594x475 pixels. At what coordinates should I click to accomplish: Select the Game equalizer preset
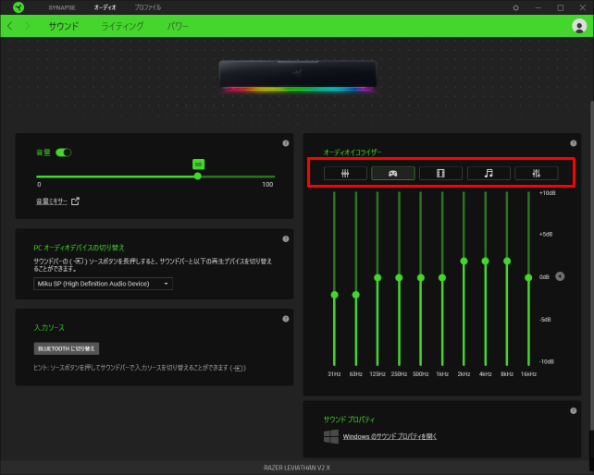pyautogui.click(x=392, y=173)
